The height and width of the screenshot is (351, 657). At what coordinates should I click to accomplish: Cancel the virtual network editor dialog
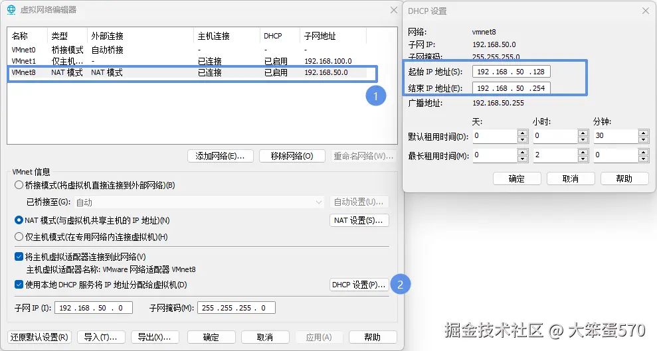click(x=265, y=337)
